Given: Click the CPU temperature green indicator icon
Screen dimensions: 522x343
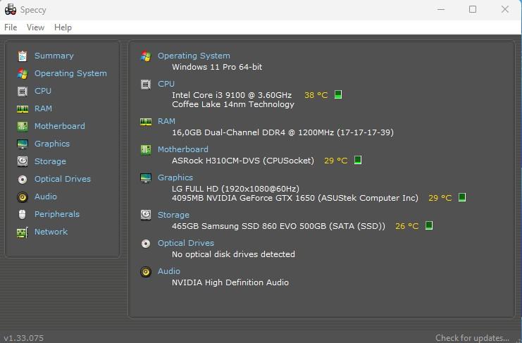Looking at the screenshot, I should (338, 95).
